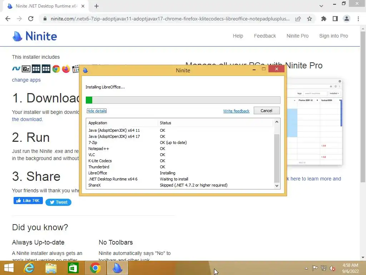This screenshot has height=275, width=366.
Task: Go back with the browser back arrow
Action: 8,19
